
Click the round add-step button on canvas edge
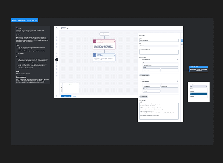[x=57, y=59]
